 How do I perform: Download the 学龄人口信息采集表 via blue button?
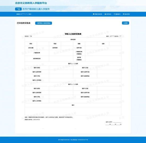click(x=44, y=23)
